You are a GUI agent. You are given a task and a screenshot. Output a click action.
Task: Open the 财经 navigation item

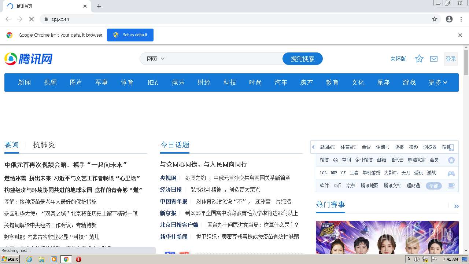point(204,82)
